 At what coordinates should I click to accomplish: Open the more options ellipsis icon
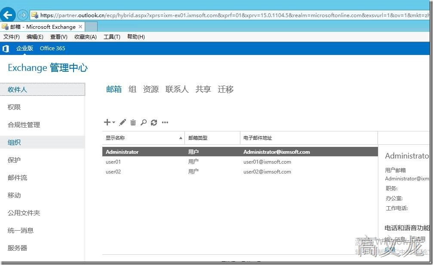[x=165, y=122]
